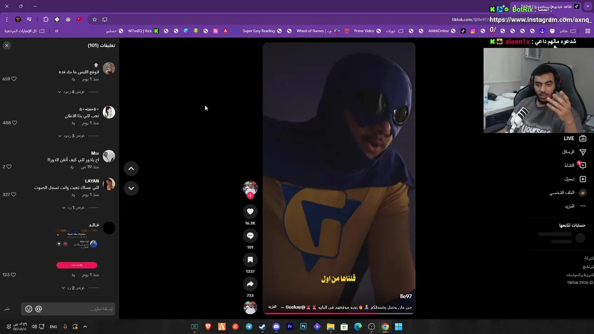Expand the hidden bookmarks chevron

point(57,31)
